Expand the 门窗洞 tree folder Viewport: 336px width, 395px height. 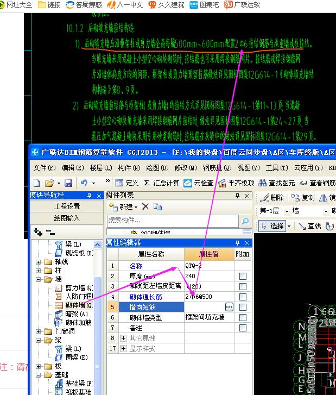tap(38, 331)
